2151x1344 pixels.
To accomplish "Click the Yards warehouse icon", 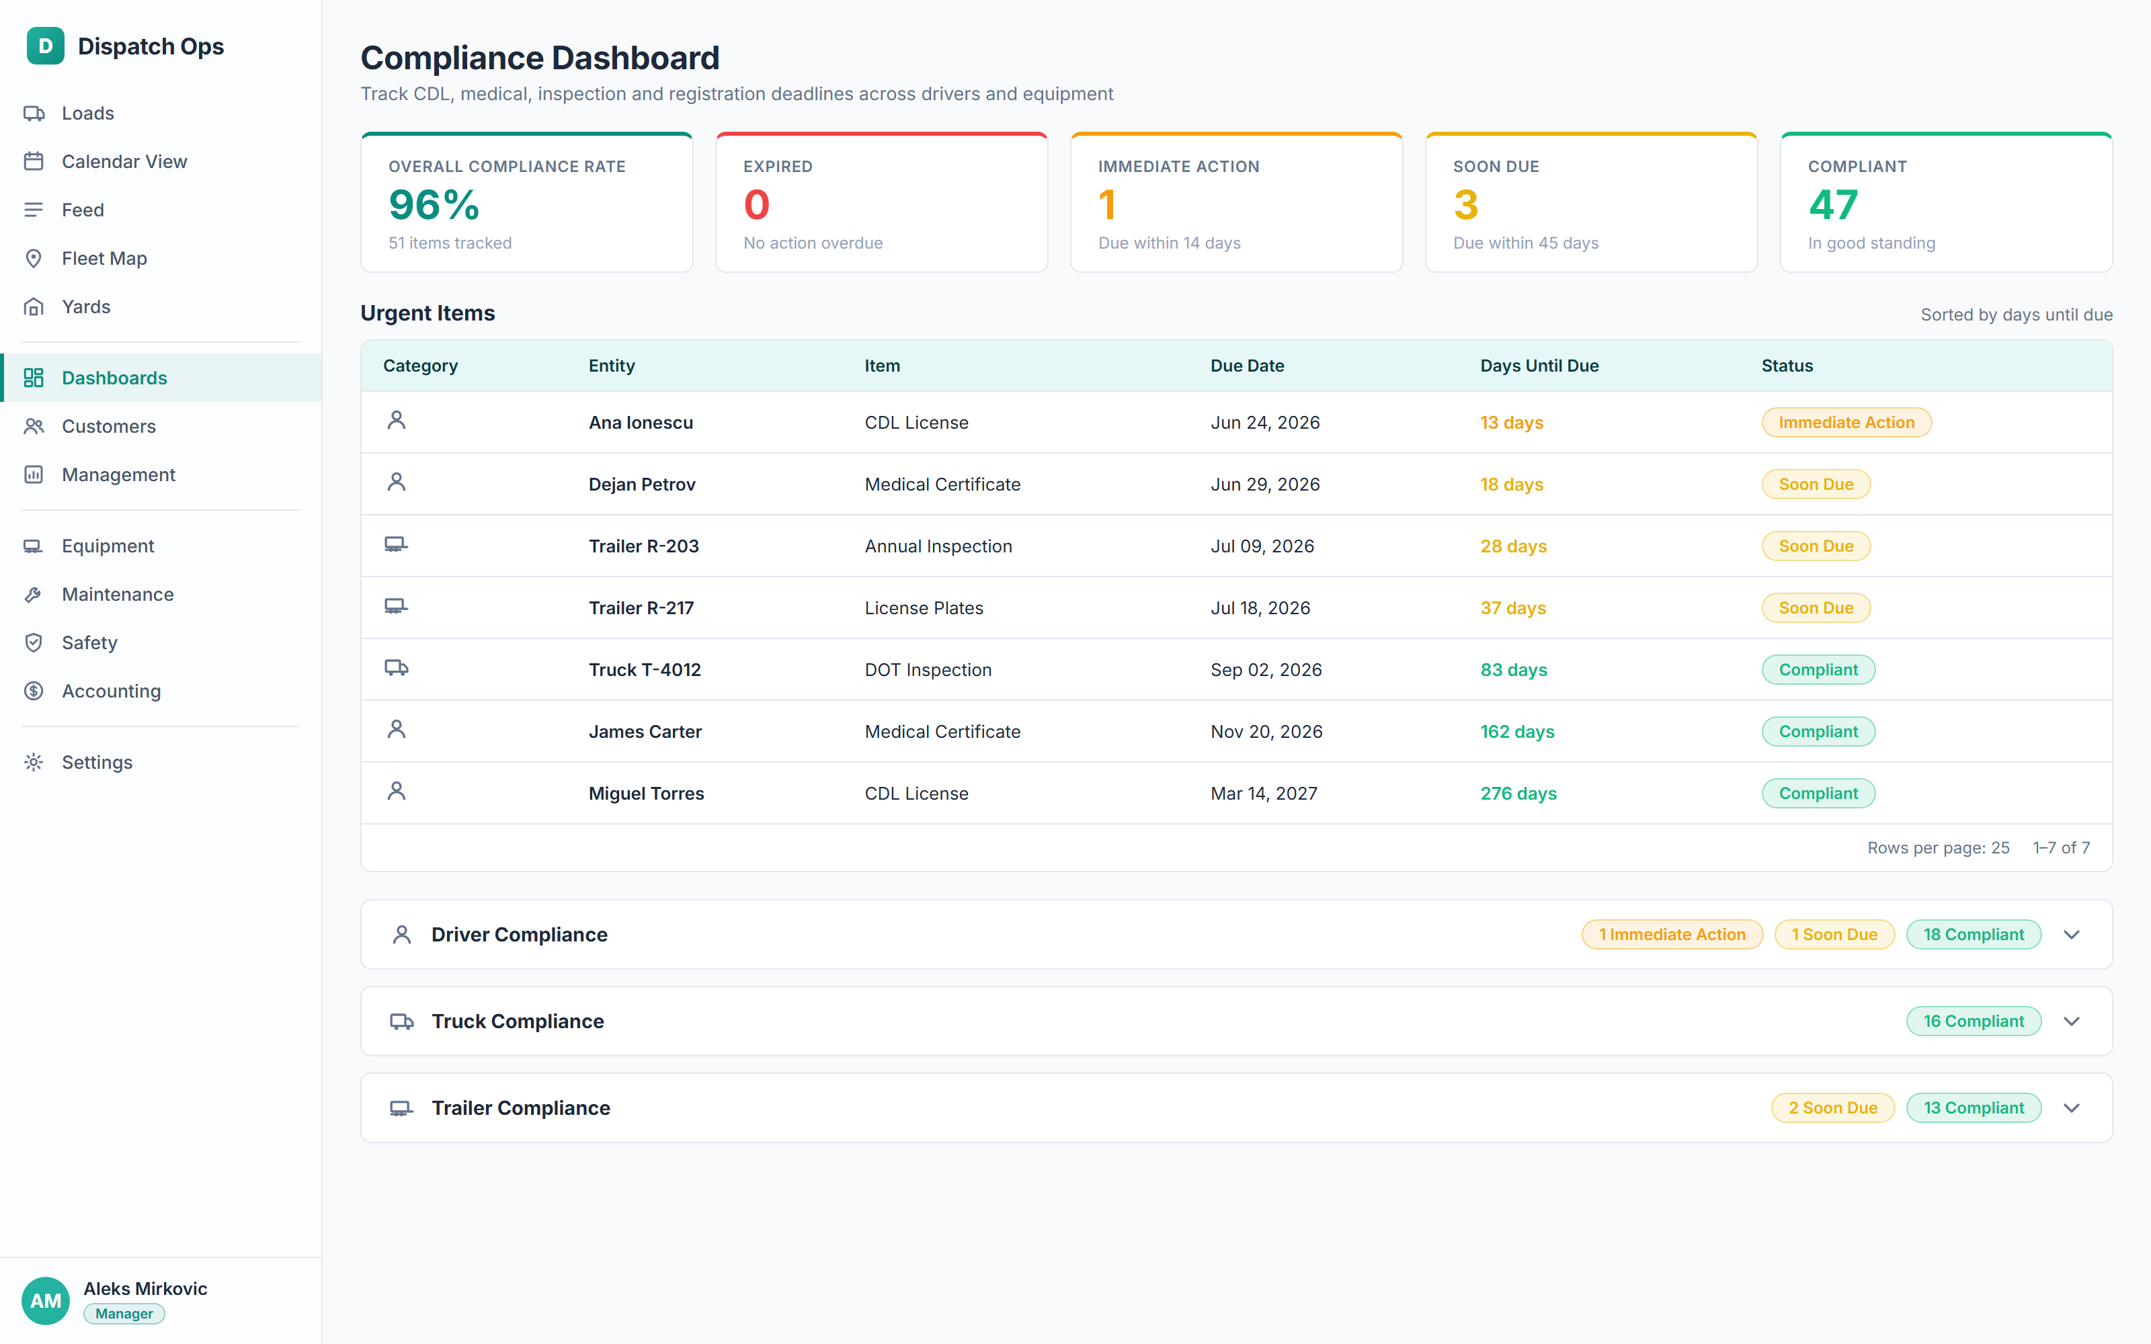I will tap(34, 306).
